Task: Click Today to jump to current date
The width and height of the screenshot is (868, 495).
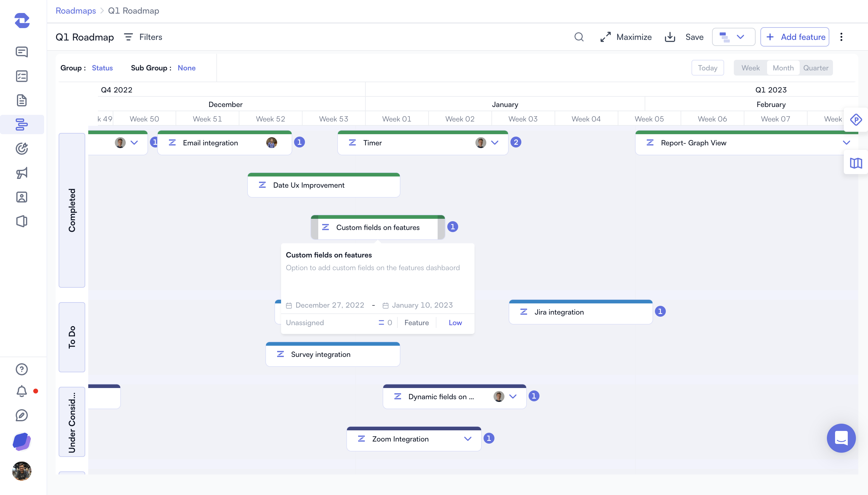Action: point(708,68)
